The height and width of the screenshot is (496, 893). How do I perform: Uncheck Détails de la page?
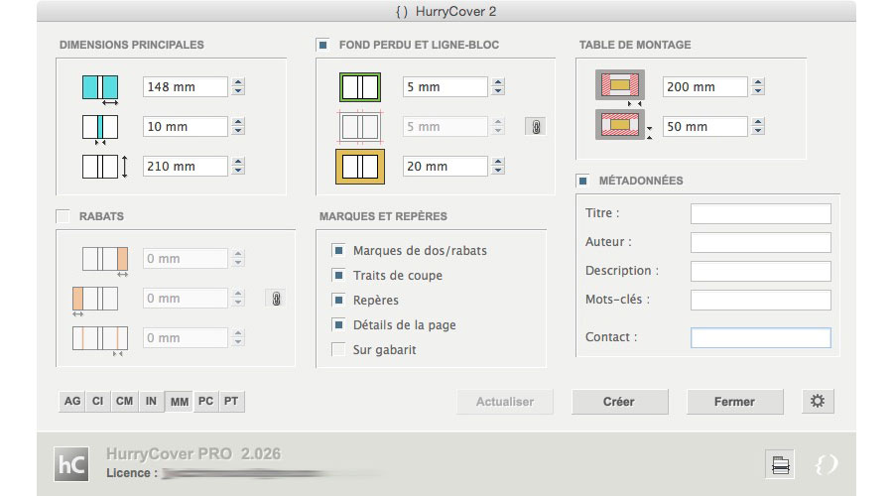pyautogui.click(x=338, y=324)
